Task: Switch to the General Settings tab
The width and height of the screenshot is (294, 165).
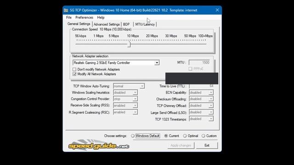Action: pyautogui.click(x=79, y=24)
